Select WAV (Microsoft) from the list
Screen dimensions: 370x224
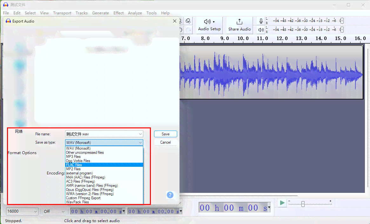coord(104,148)
